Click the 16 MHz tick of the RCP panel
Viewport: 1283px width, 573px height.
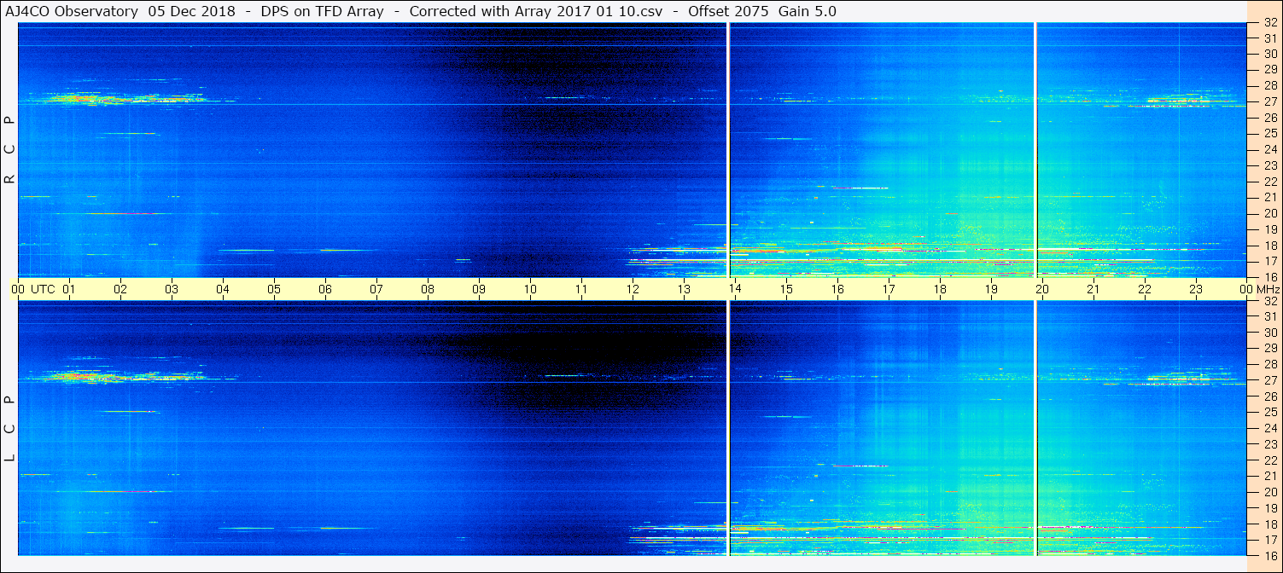(1270, 277)
